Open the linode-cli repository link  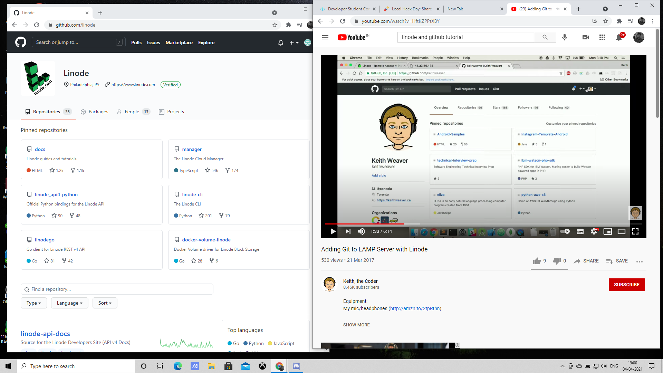pos(192,194)
